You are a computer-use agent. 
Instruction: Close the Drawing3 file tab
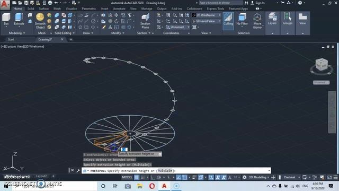pos(63,39)
